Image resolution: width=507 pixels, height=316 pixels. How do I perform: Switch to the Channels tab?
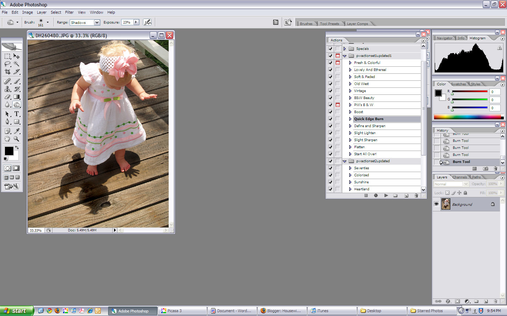click(459, 177)
